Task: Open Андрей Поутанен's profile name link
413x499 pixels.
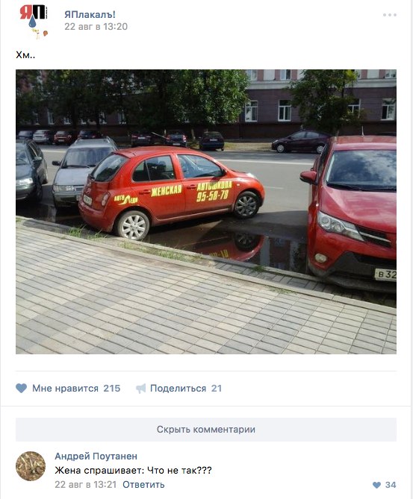Action: point(96,456)
